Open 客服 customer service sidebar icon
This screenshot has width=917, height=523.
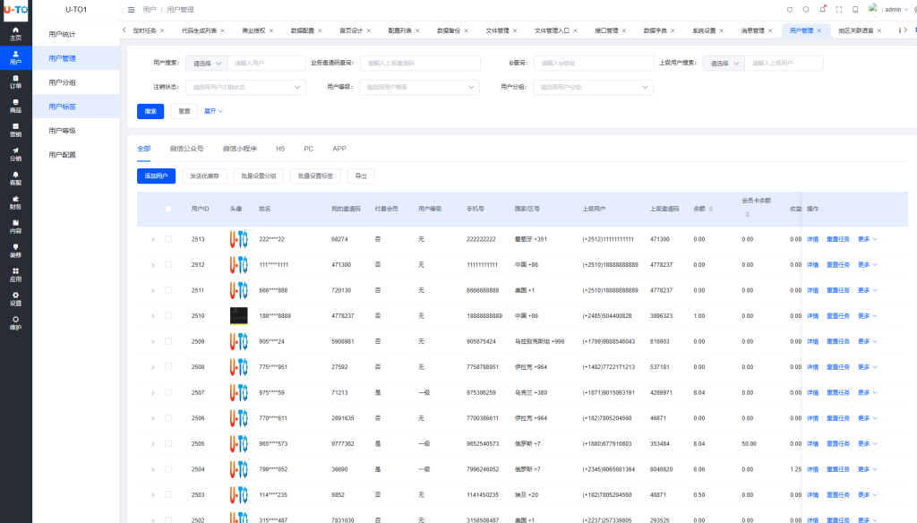16,178
